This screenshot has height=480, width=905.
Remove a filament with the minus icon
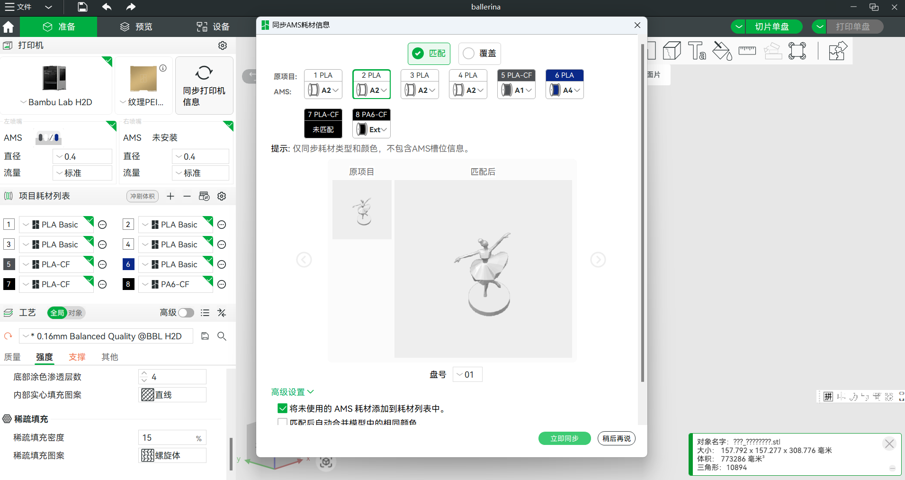(x=187, y=196)
